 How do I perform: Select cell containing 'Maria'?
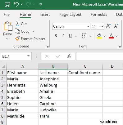(22, 79)
